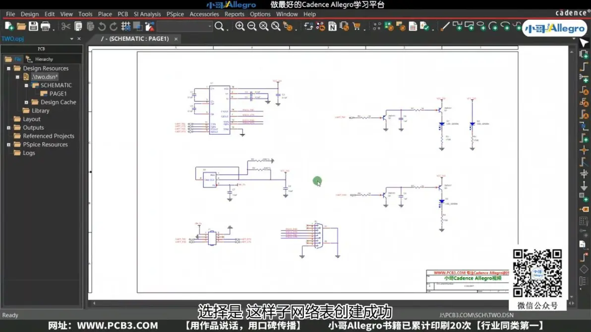The height and width of the screenshot is (332, 591).
Task: Click the Zoom In magnifier icon
Action: pyautogui.click(x=239, y=26)
